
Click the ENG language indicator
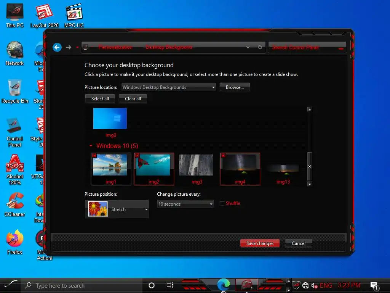[326, 285]
